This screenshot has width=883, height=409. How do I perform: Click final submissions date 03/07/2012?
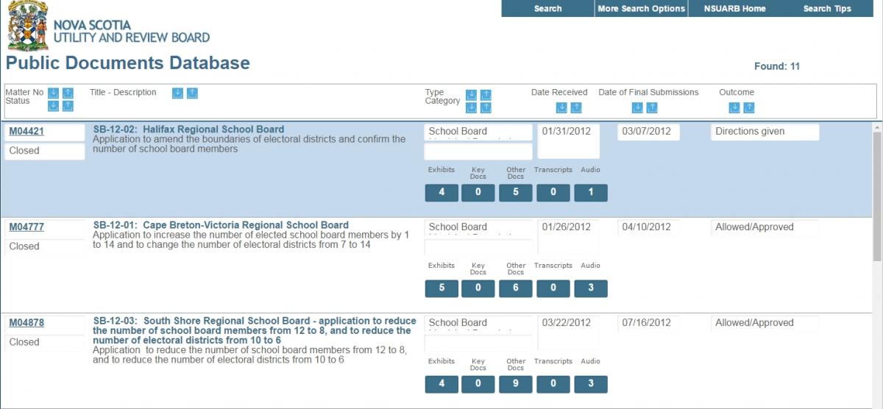pyautogui.click(x=648, y=132)
